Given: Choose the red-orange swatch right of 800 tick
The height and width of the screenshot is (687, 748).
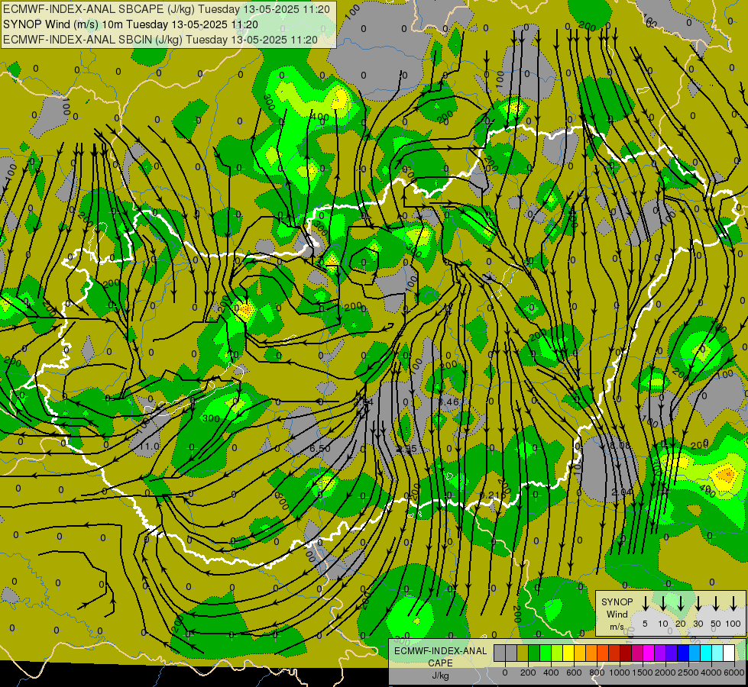Looking at the screenshot, I should pyautogui.click(x=603, y=653).
